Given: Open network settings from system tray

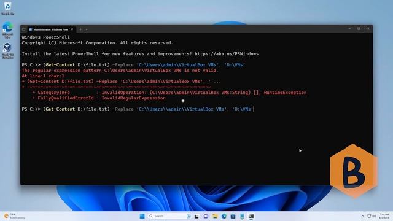Looking at the screenshot, I should [x=369, y=216].
